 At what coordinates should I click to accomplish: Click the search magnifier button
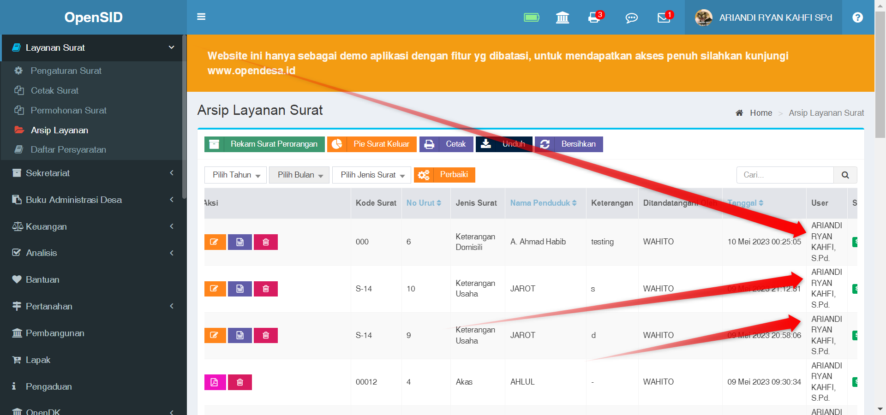pos(845,175)
